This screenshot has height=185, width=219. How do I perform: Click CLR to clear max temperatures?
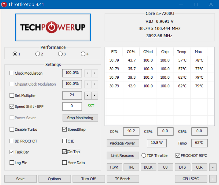199,167
